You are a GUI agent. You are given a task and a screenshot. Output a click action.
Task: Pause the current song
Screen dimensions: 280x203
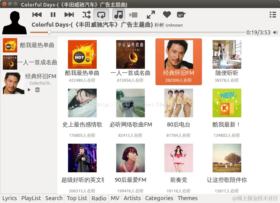tap(53, 15)
